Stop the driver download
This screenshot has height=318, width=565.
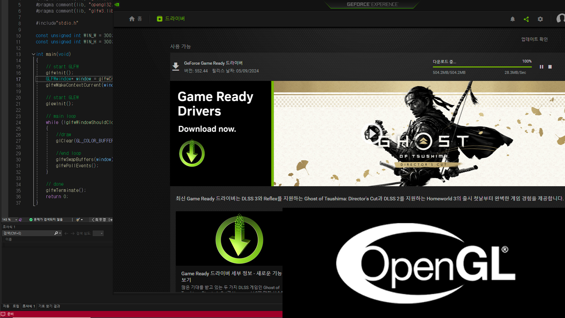tap(550, 67)
